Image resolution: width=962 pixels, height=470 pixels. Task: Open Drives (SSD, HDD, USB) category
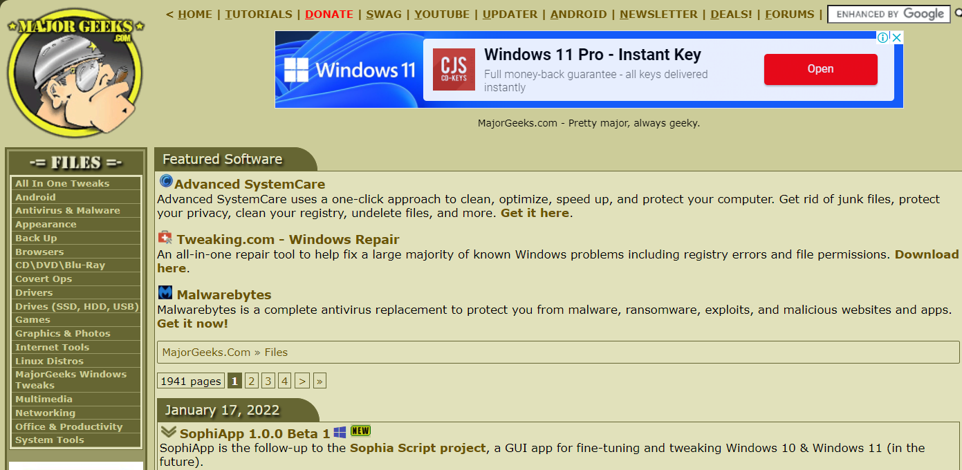pyautogui.click(x=75, y=306)
